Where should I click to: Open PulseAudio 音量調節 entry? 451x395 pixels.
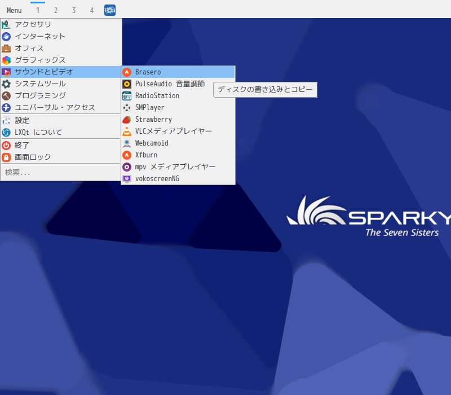click(178, 84)
